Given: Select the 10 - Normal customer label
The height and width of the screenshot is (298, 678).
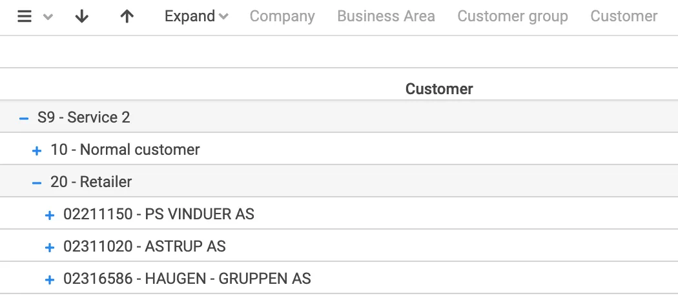Looking at the screenshot, I should click(125, 150).
